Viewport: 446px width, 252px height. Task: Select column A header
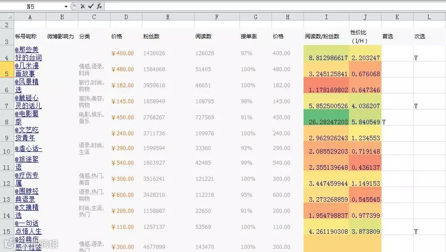tap(30, 17)
